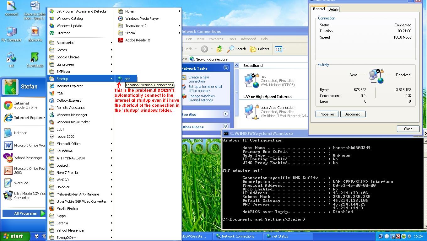
Task: Click the Network Connections taskbar button
Action: click(238, 236)
